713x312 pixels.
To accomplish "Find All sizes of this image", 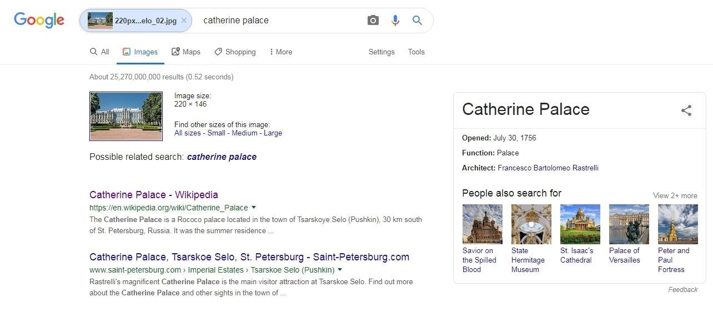I will [188, 133].
